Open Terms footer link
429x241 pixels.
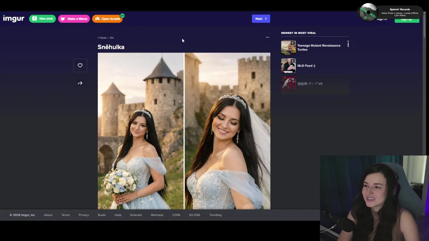[x=65, y=215]
